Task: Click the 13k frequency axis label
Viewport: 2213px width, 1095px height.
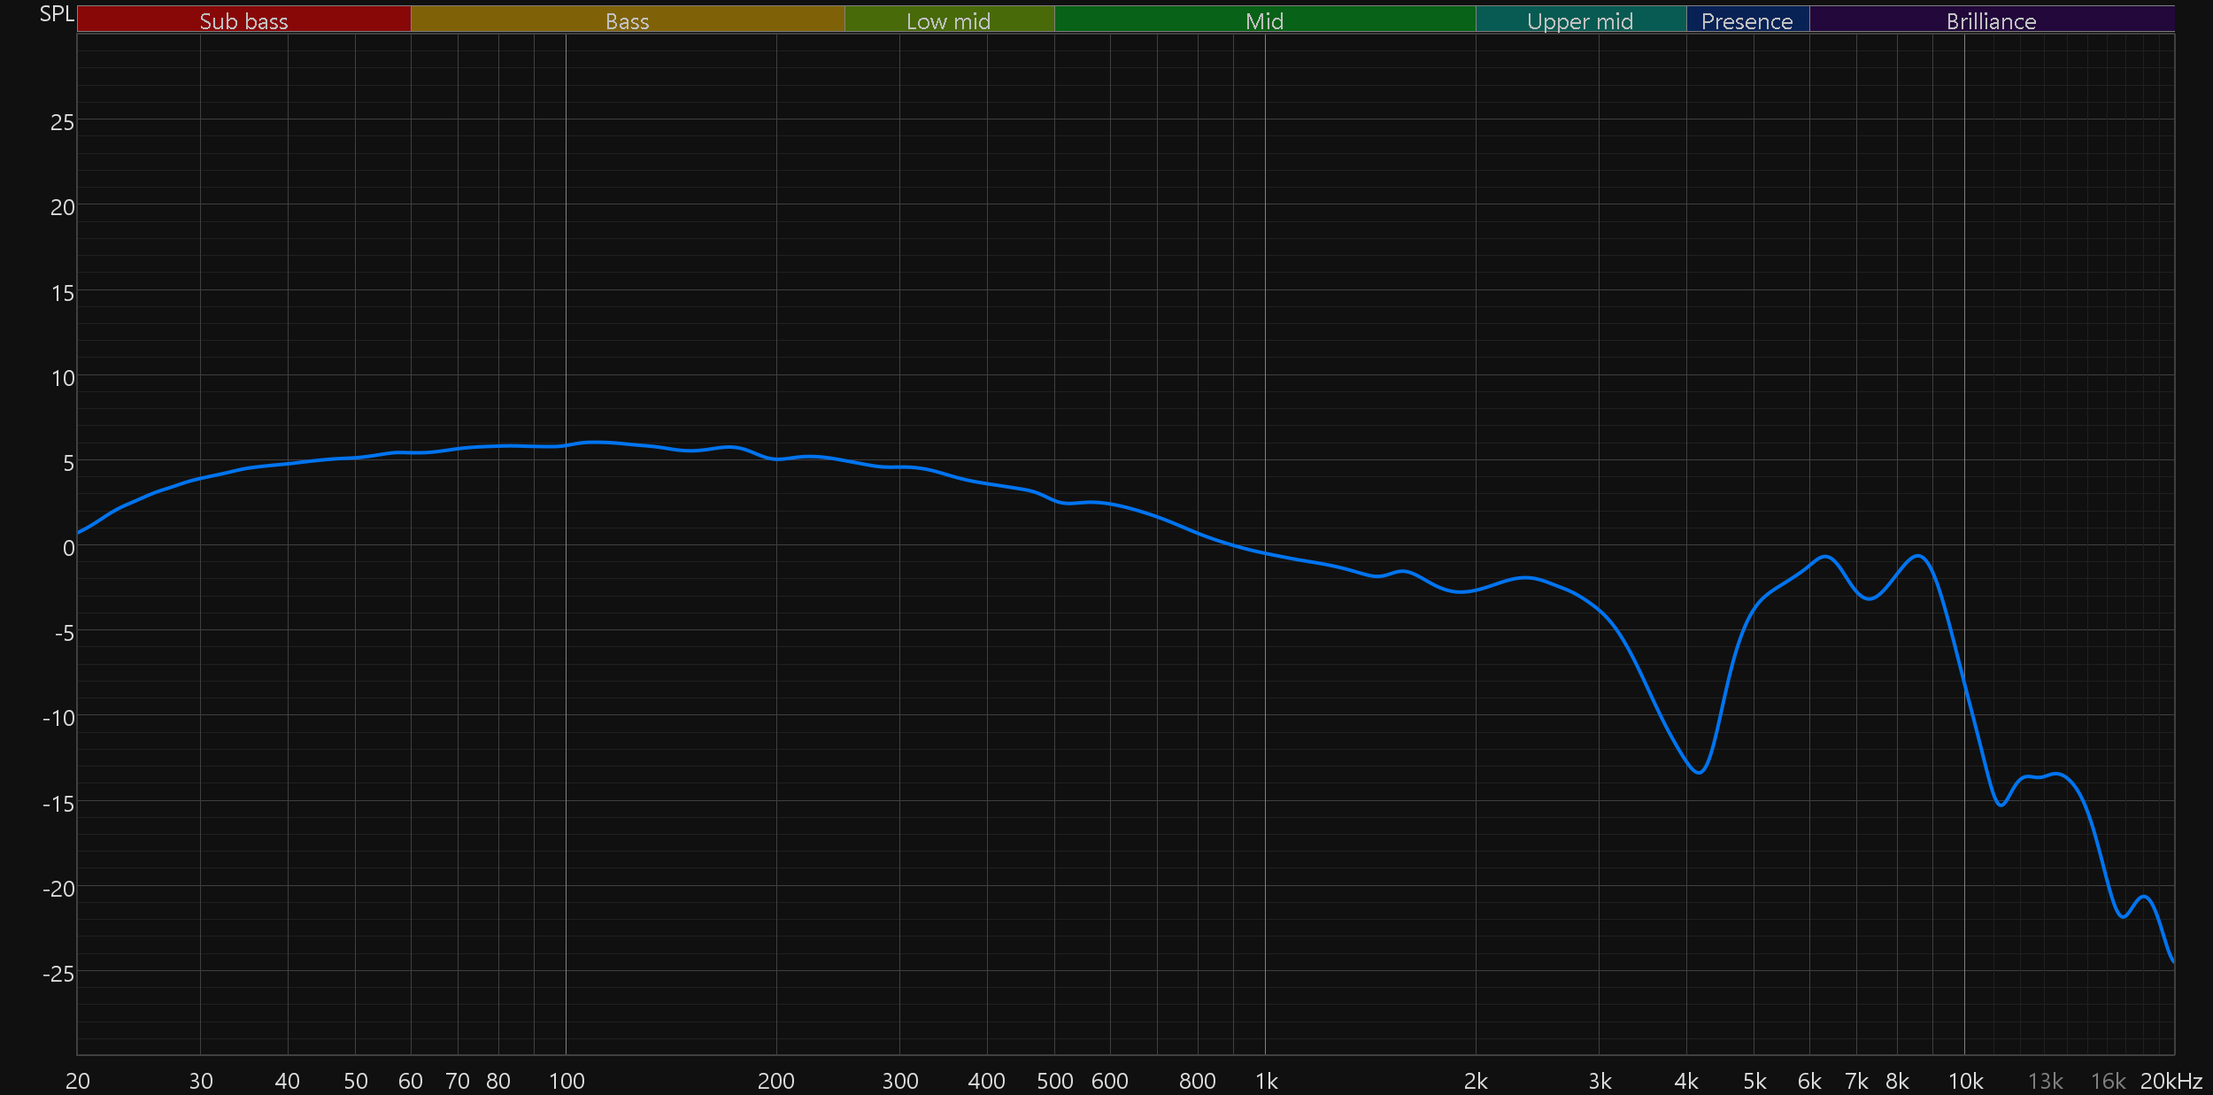Action: [x=2045, y=1081]
